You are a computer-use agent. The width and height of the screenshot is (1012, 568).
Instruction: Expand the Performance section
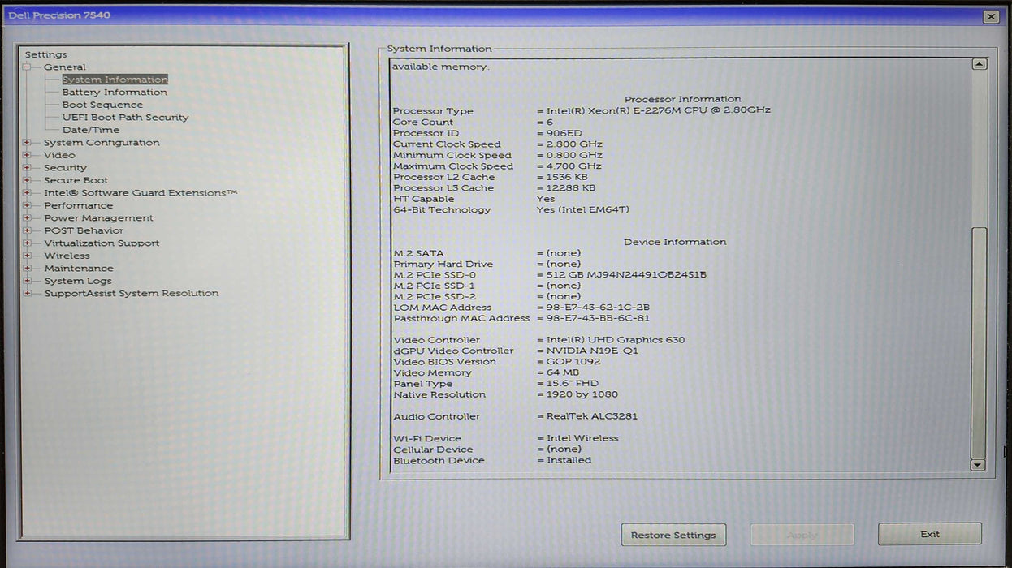(x=26, y=205)
